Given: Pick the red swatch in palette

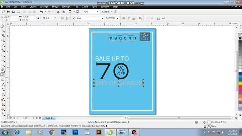Looking at the screenshot, I should coord(240,87).
